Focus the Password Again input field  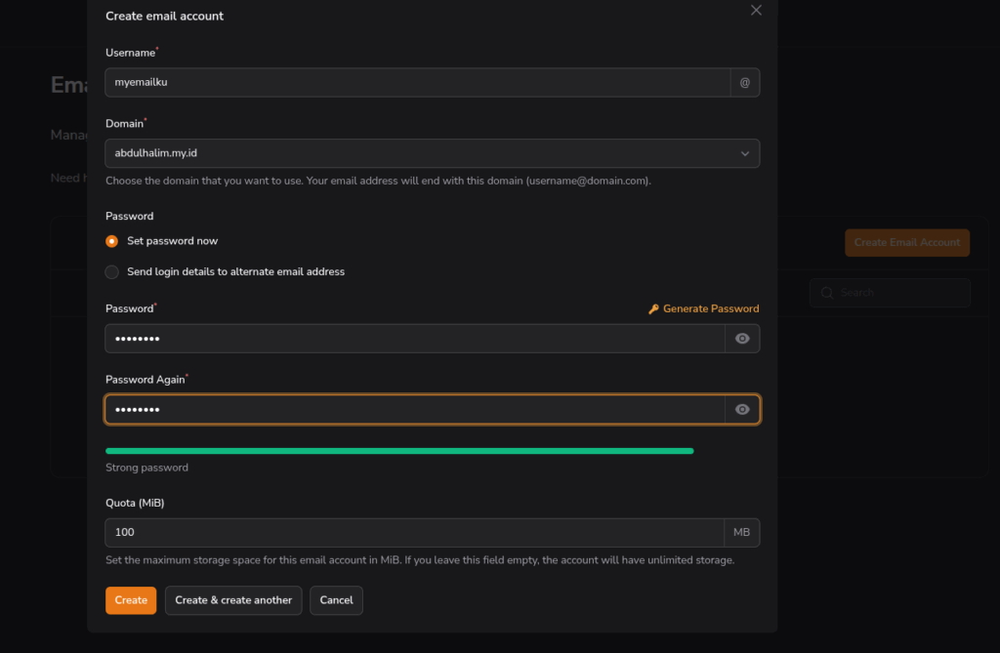(x=414, y=410)
